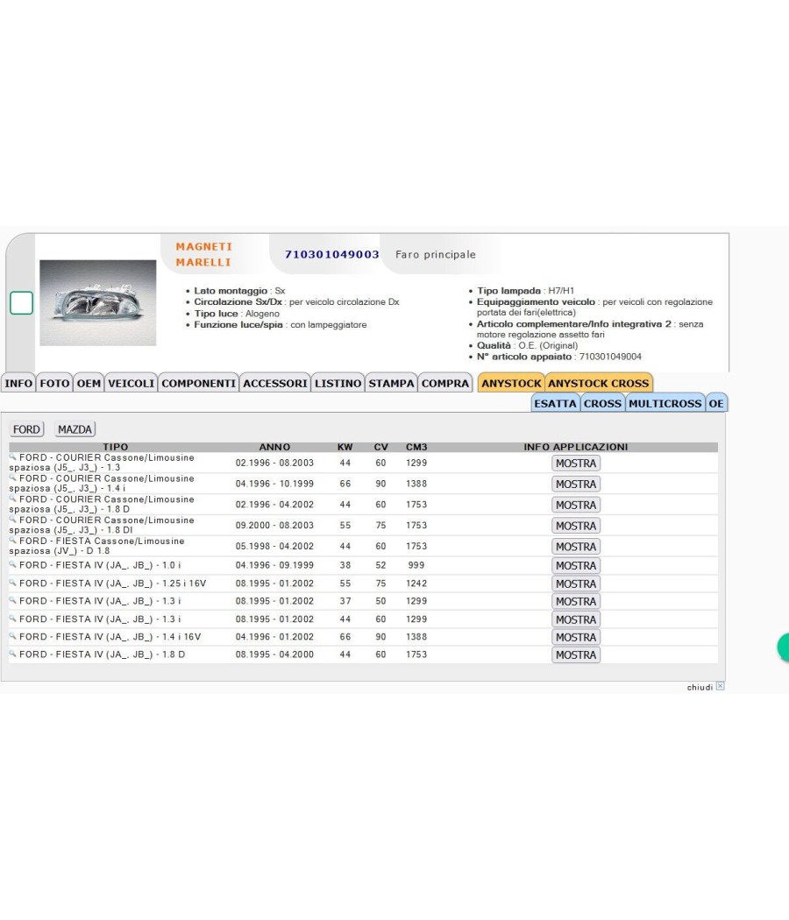Screen dimensions: 789x920
Task: Click magnifier icon for Courier 1.3 row
Action: tap(13, 456)
